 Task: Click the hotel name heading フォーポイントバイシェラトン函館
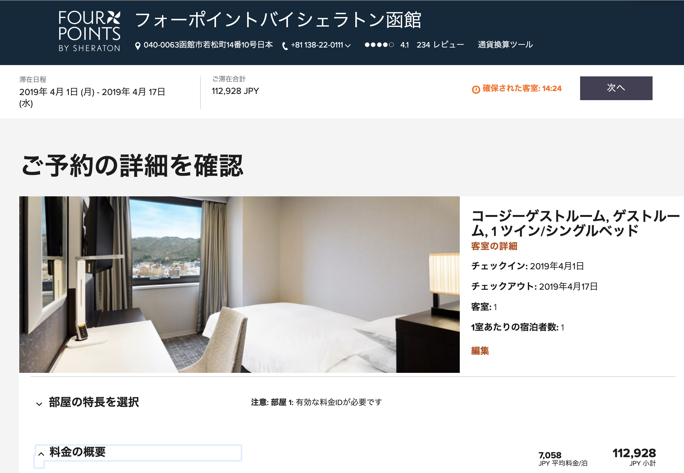click(278, 20)
